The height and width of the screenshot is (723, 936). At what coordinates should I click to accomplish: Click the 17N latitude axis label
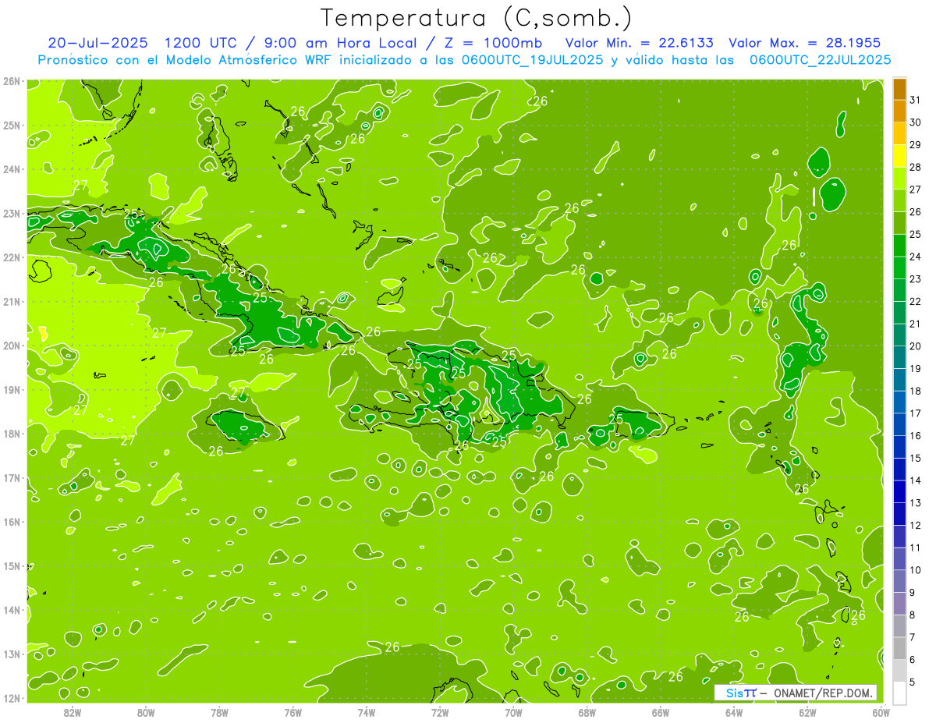click(x=12, y=477)
